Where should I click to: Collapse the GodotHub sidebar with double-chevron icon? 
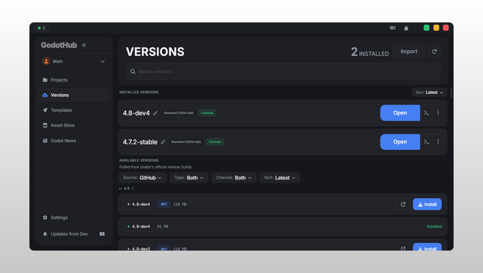[84, 45]
